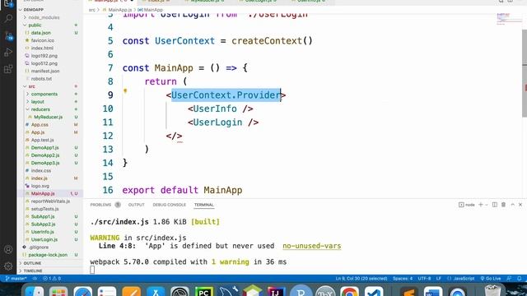Screen dimensions: 527x296
Task: Open the Manage gear icon
Action: (8, 266)
